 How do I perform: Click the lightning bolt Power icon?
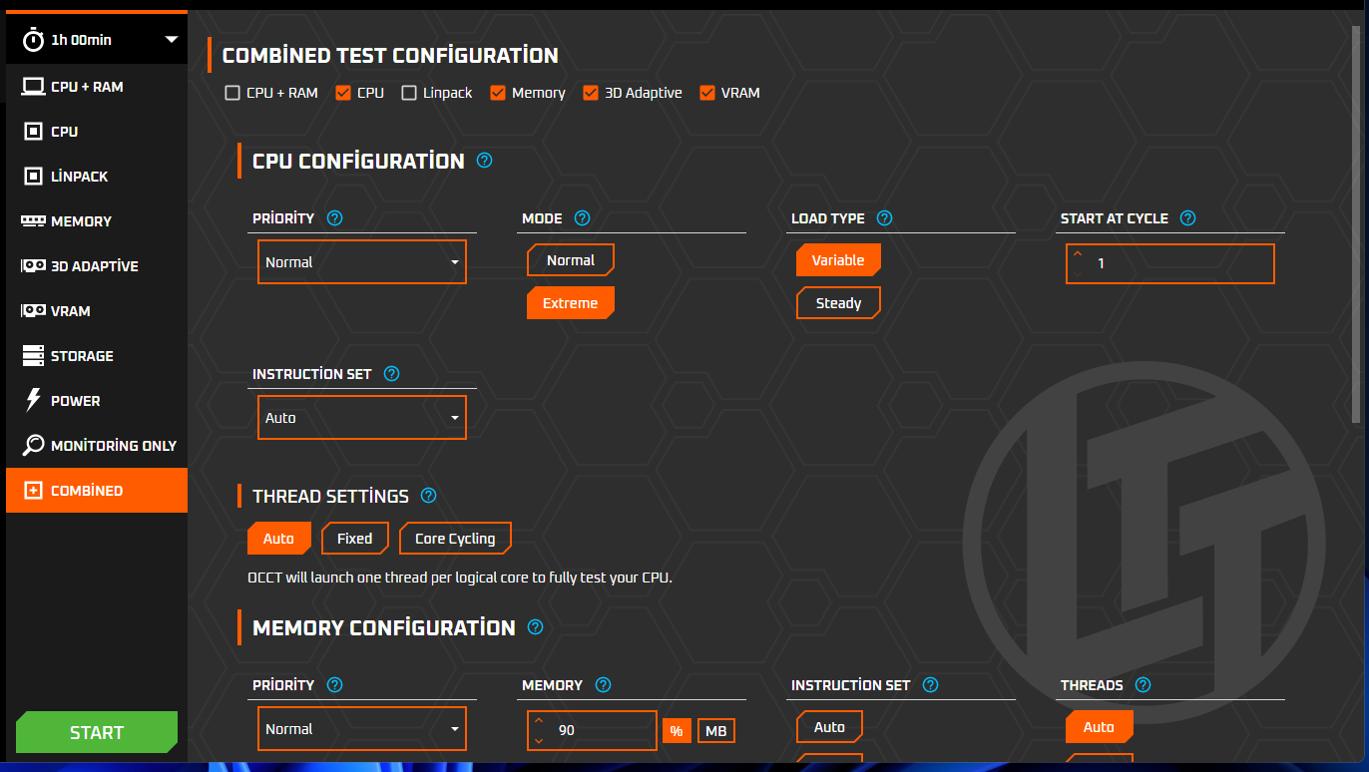pyautogui.click(x=33, y=401)
